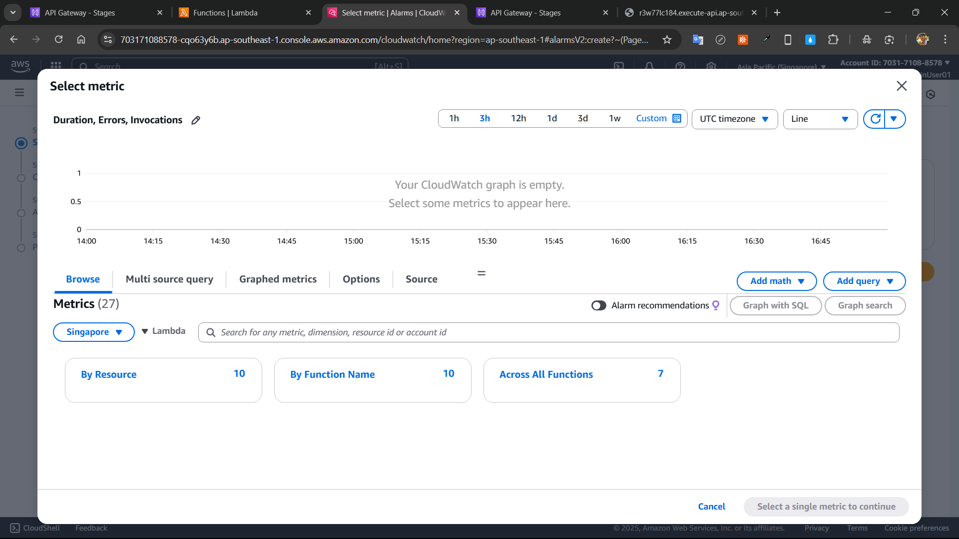The height and width of the screenshot is (539, 959).
Task: Open Google Translate extension icon
Action: point(698,39)
